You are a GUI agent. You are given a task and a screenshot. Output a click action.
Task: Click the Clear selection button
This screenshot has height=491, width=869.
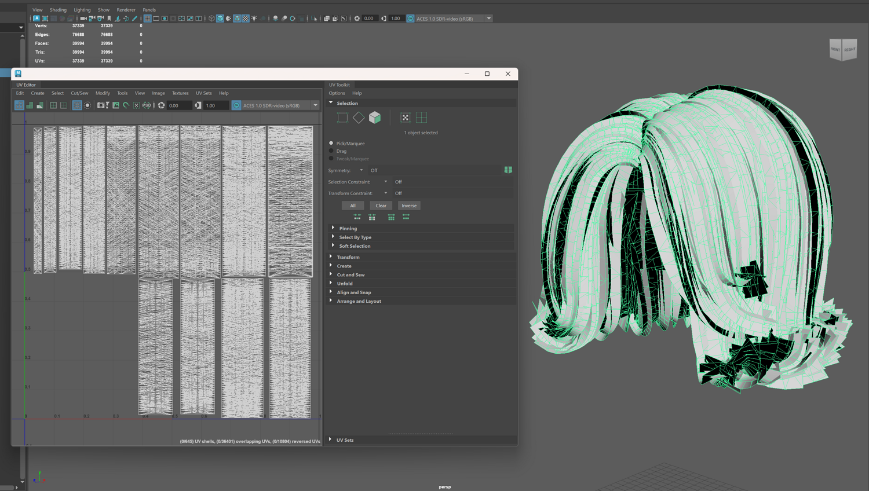tap(381, 206)
